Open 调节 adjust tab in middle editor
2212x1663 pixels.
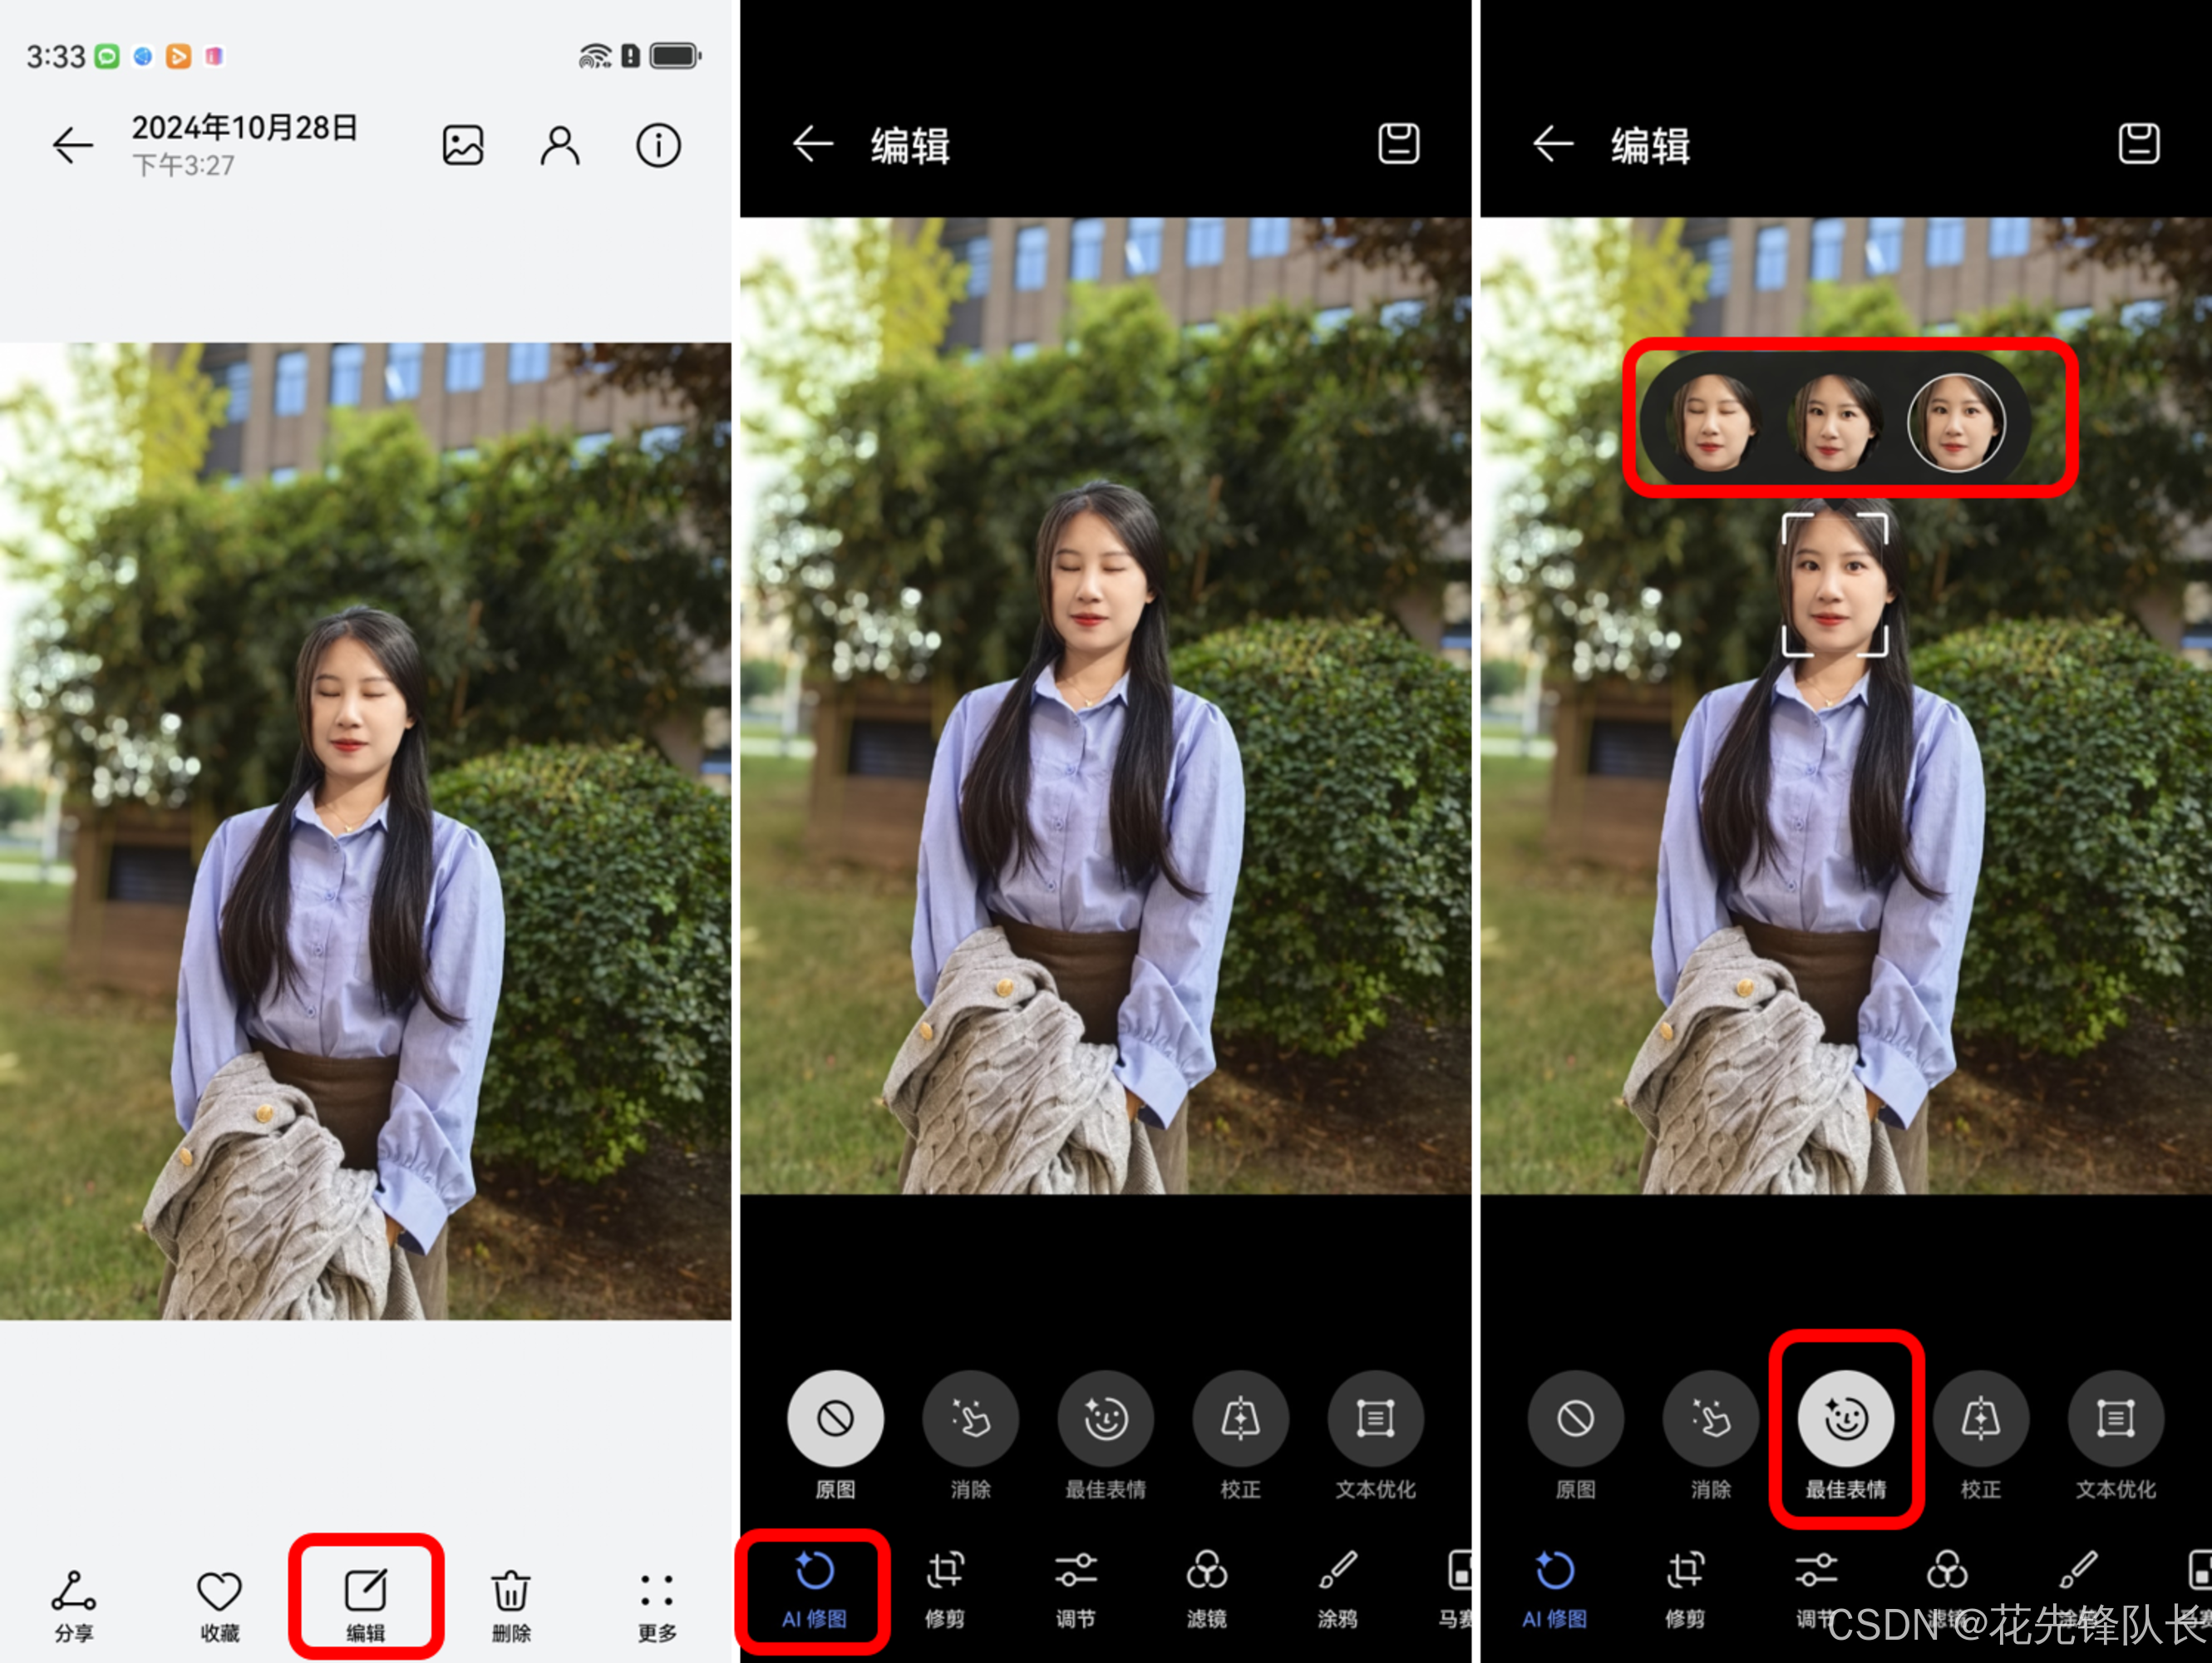tap(1076, 1588)
